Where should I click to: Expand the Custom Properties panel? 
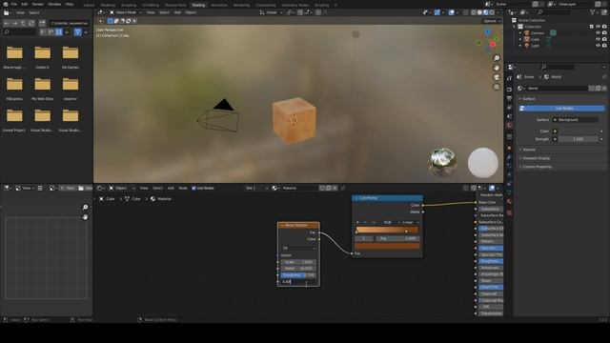click(537, 167)
